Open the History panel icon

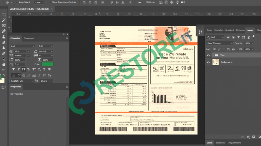(200, 32)
